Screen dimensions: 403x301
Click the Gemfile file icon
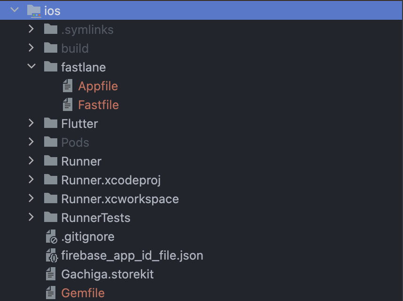(x=51, y=293)
